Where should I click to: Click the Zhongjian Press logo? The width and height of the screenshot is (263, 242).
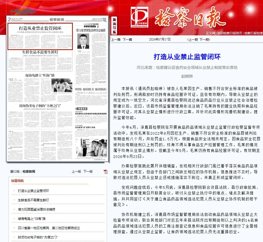pos(140,17)
